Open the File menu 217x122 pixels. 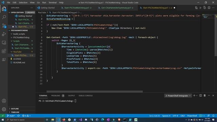click(x=8, y=2)
